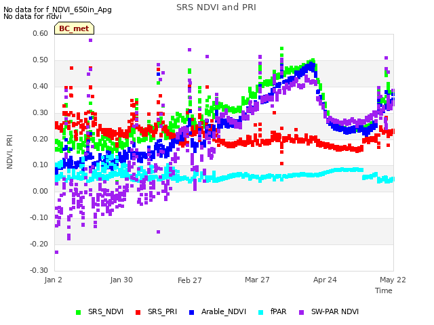The height and width of the screenshot is (325, 434).
Task: Click the BC_met label tag
Action: click(74, 28)
